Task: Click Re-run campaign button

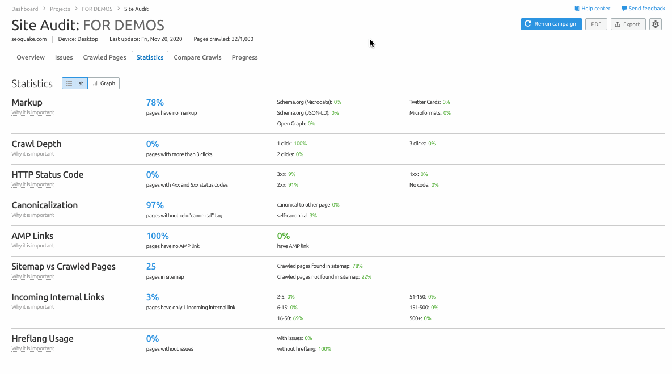Action: 551,24
